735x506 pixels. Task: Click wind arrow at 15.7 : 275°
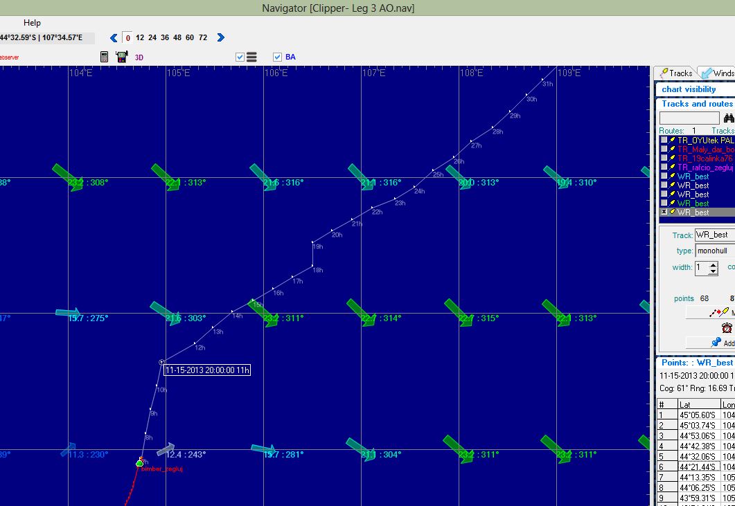coord(68,312)
